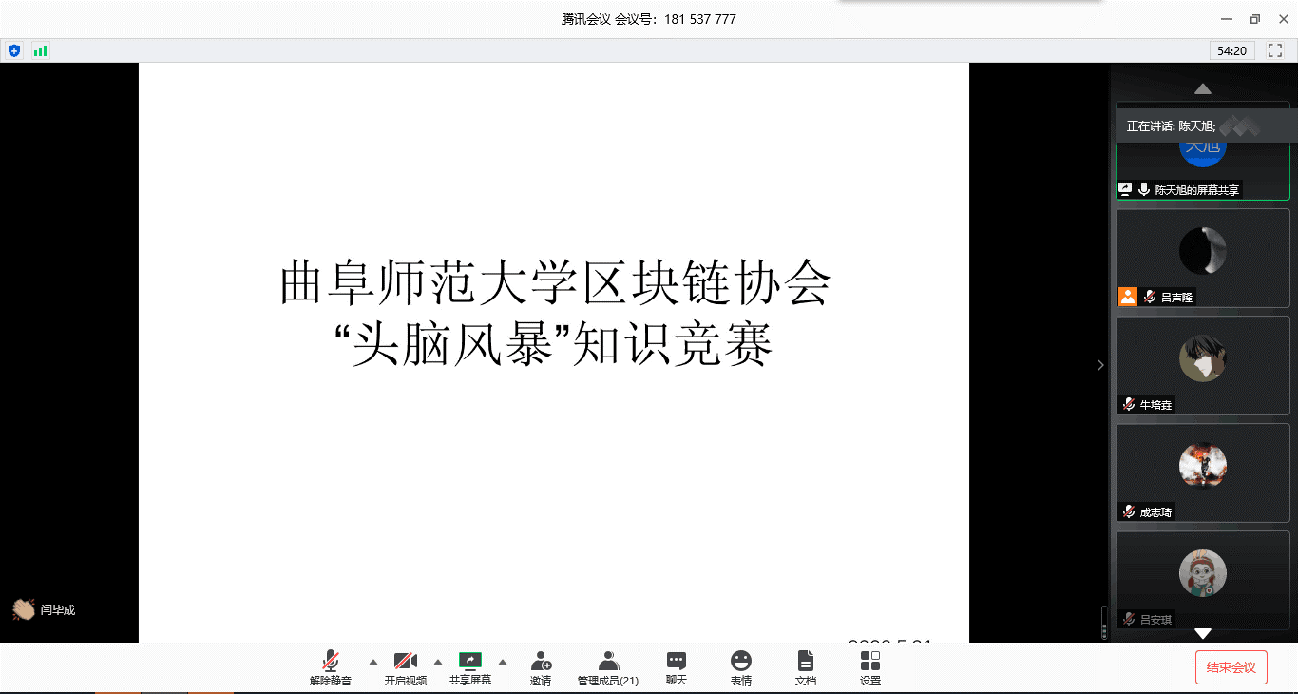
Task: Enter fullscreen mode via top-right icon
Action: 1275,50
